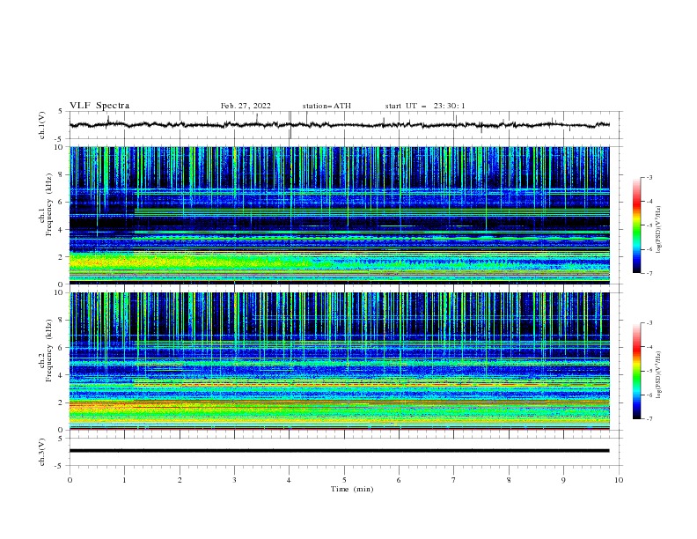Click inside the ch.1 spectrogram panel

coord(339,215)
